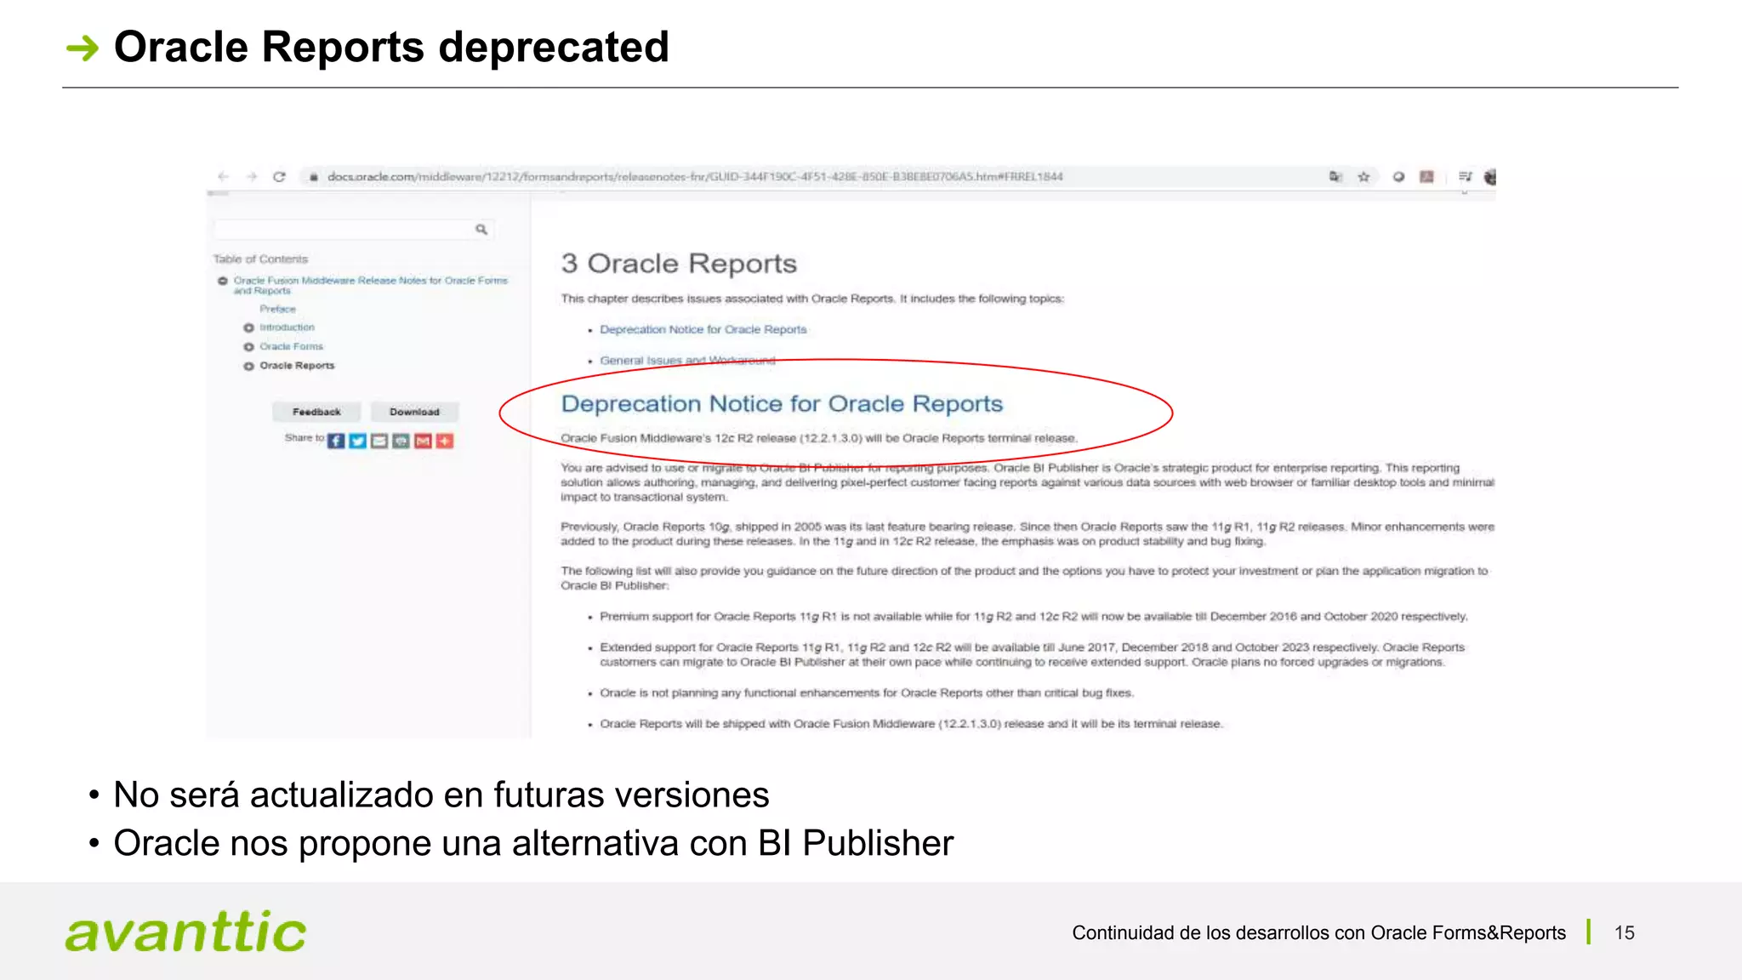Click the 'Share to:' label

305,438
